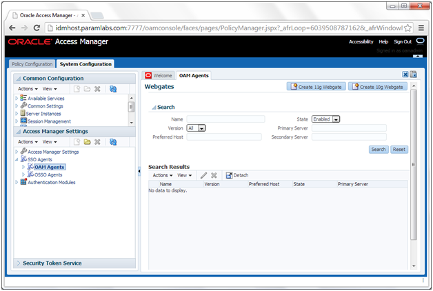Select Access Manager Settings tree node
Screen dimensions: 433x291
pyautogui.click(x=53, y=152)
